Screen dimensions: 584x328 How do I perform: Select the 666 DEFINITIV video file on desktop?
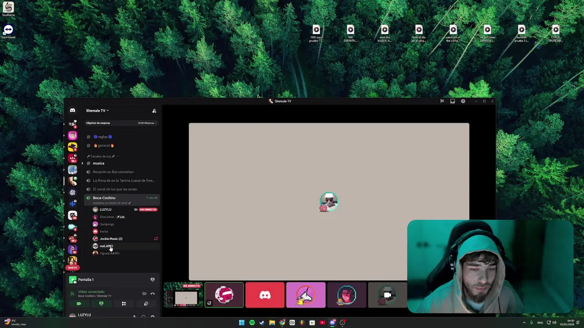pos(350,33)
